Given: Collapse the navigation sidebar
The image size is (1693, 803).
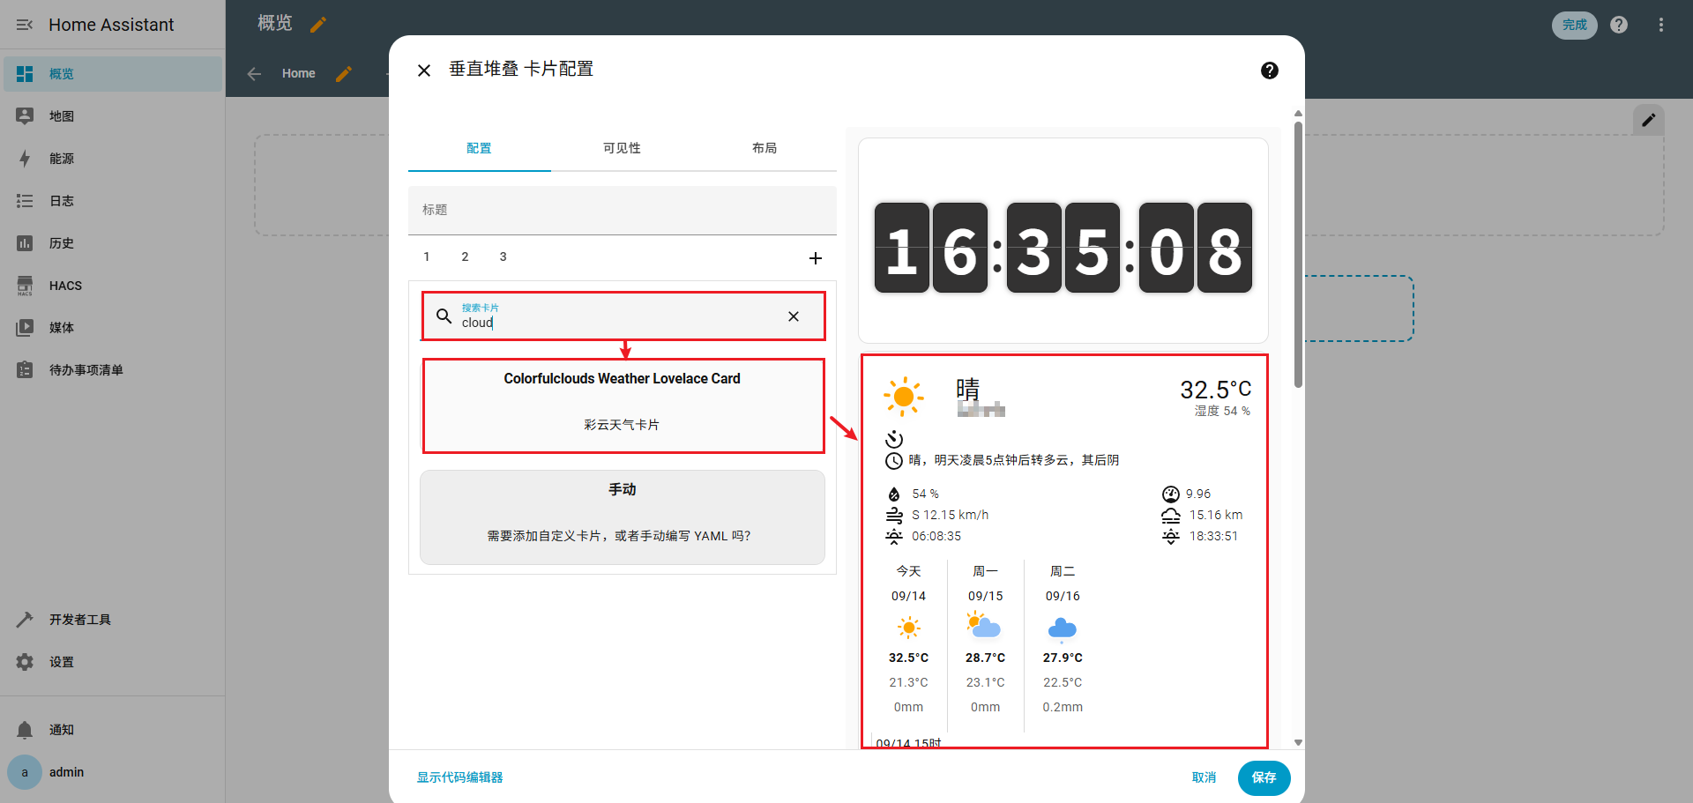Looking at the screenshot, I should (24, 25).
